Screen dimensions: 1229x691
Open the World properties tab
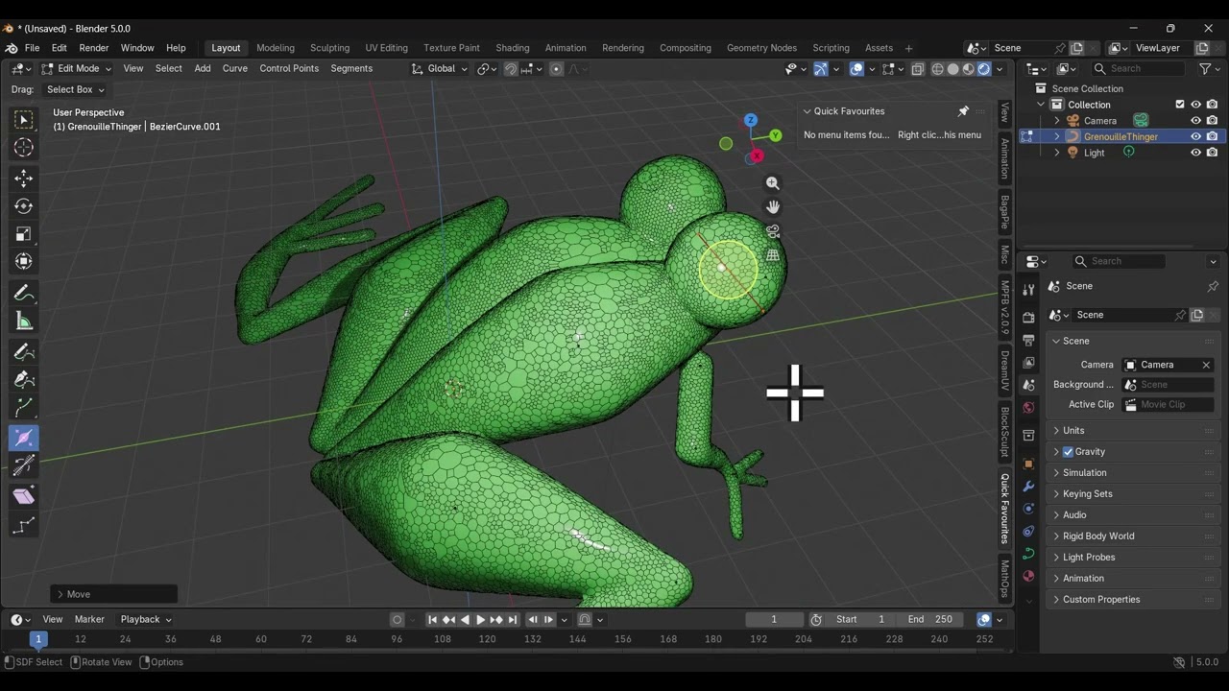1028,408
